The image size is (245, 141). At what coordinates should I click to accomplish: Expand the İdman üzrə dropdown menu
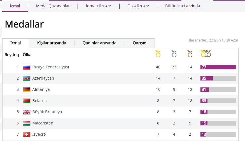(x=99, y=6)
